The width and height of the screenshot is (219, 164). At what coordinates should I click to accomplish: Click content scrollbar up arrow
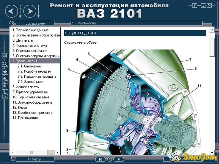[x=212, y=30]
